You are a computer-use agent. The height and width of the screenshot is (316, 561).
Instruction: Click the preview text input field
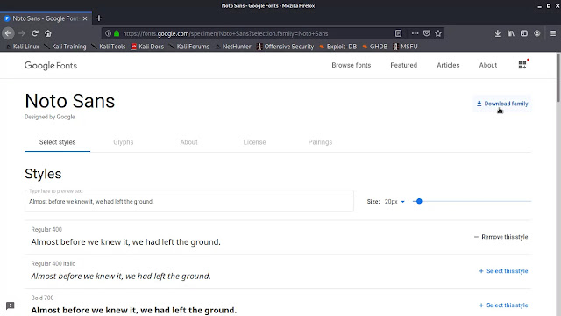click(189, 201)
